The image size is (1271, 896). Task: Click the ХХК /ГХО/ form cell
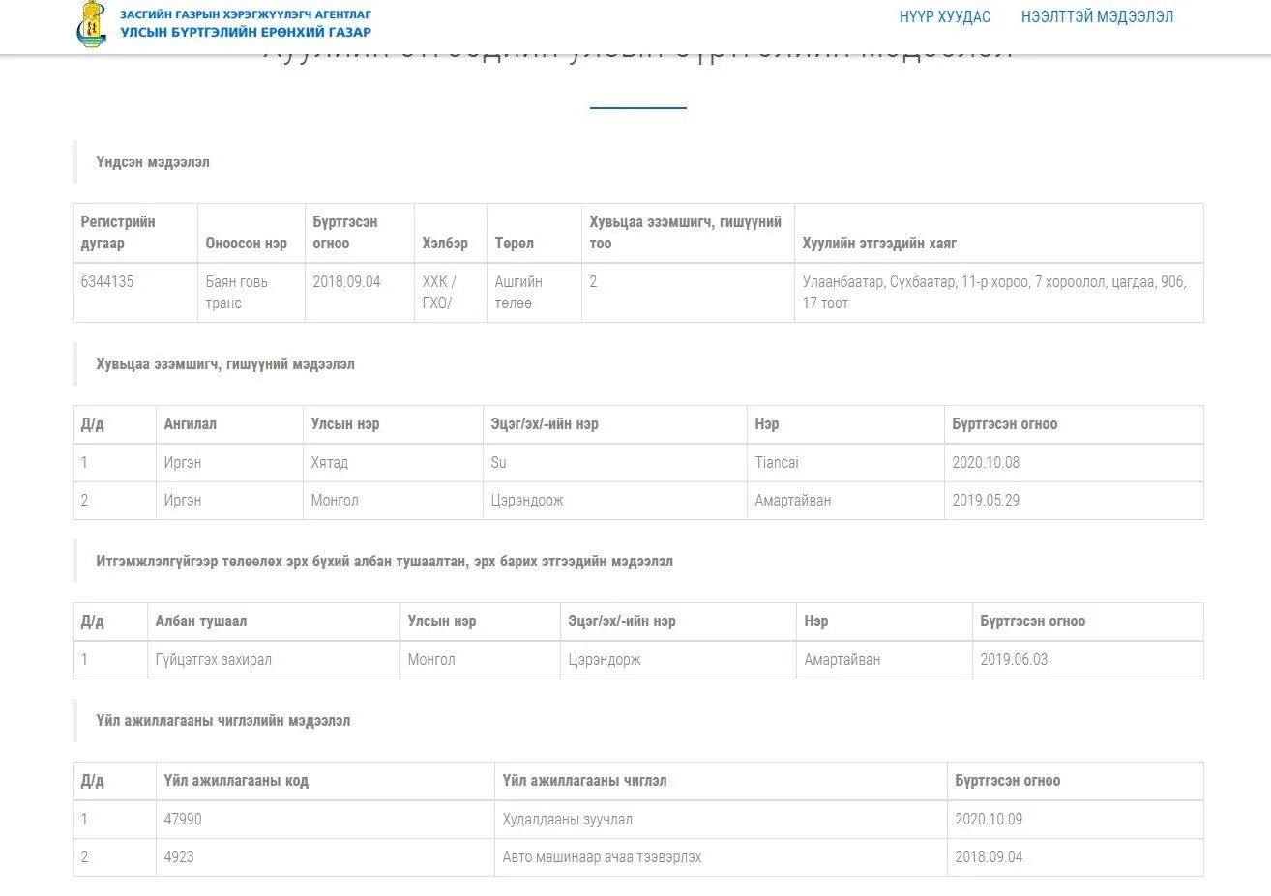pos(450,292)
